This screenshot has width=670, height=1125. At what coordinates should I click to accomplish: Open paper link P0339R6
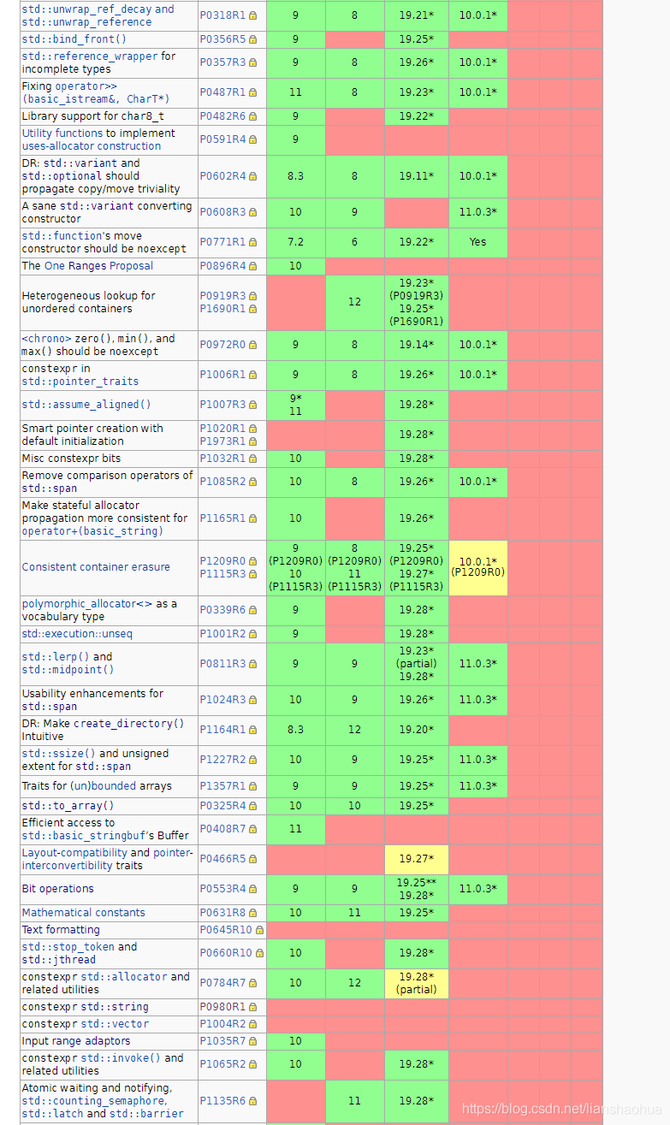coord(222,610)
